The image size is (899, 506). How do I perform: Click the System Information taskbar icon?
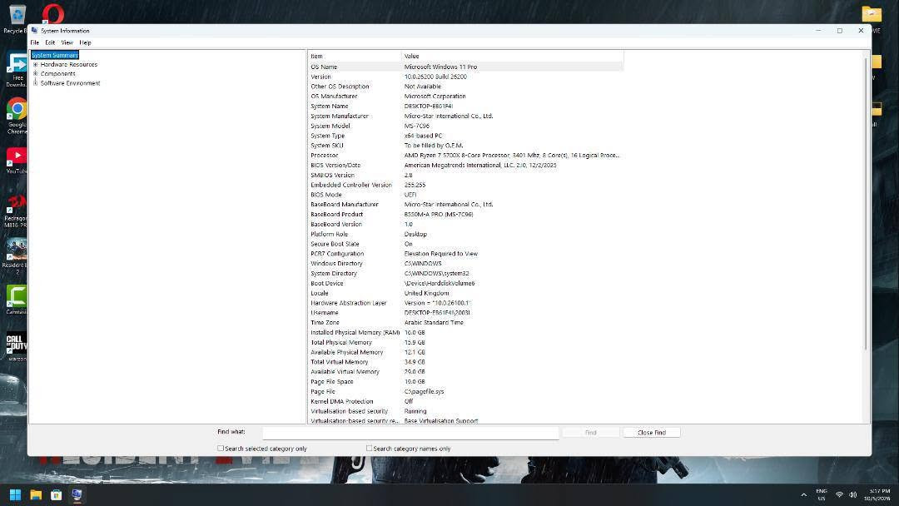pos(77,495)
